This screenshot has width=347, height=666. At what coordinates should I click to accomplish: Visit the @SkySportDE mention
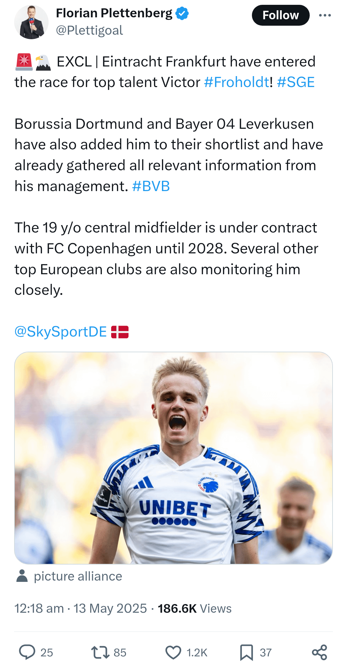[61, 332]
